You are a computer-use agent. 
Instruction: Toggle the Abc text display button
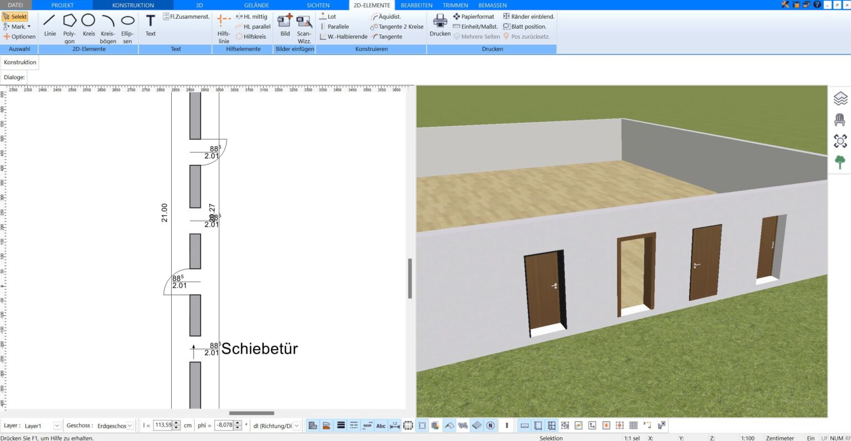click(x=381, y=426)
